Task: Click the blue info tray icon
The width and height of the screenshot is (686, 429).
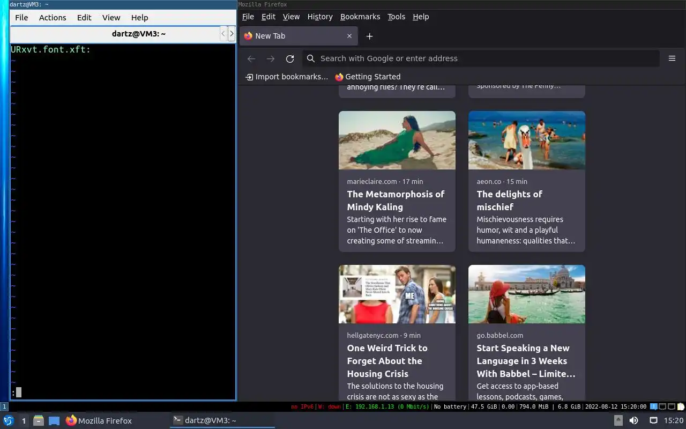Action: click(x=654, y=406)
